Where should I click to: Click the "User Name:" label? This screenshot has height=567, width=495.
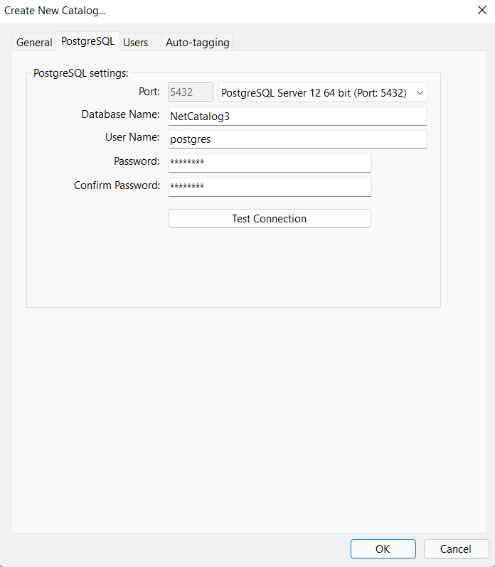tap(132, 137)
